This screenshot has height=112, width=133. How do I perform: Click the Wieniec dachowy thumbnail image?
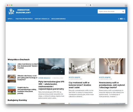(12, 79)
